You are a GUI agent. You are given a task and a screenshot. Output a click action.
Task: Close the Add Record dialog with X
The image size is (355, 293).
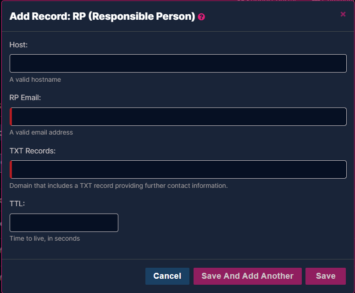click(x=343, y=14)
